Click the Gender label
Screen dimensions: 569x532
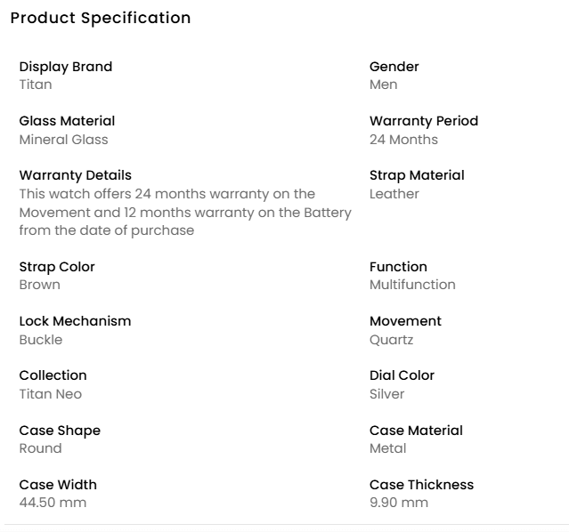(394, 67)
